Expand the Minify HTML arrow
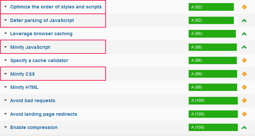 coord(5,87)
